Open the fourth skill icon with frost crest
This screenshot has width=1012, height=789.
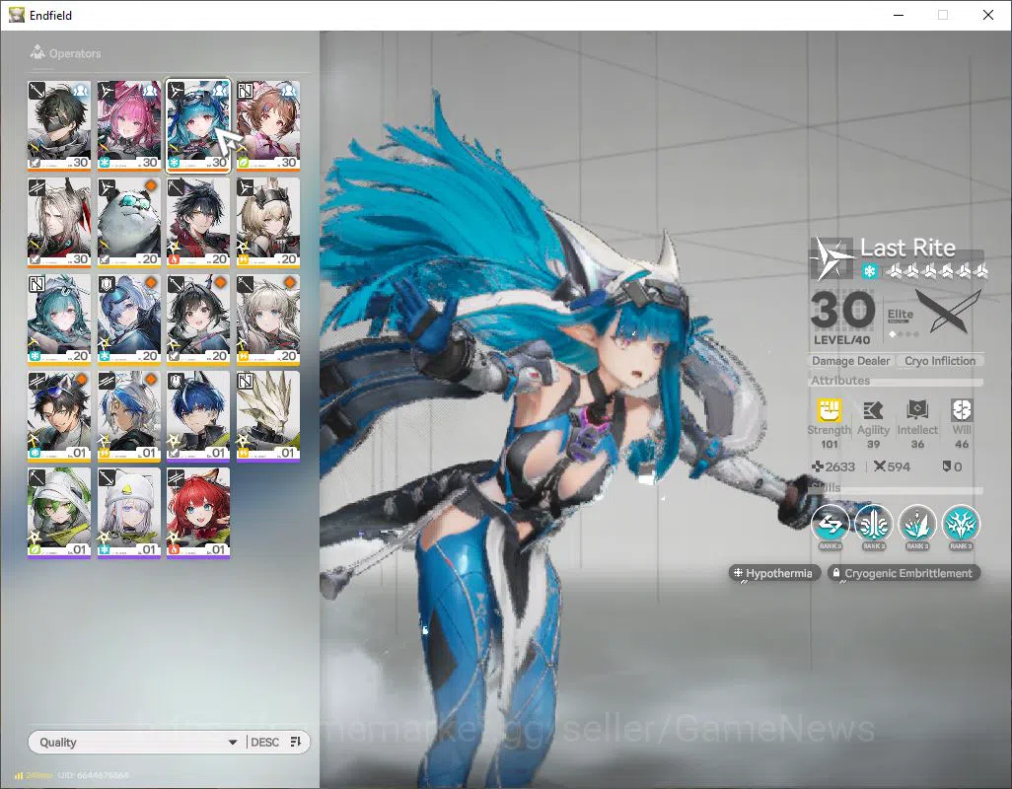click(961, 525)
